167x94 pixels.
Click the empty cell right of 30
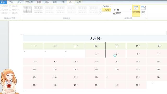[x=157, y=85]
